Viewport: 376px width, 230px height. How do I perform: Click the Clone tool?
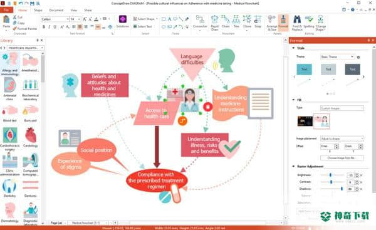pos(247,21)
